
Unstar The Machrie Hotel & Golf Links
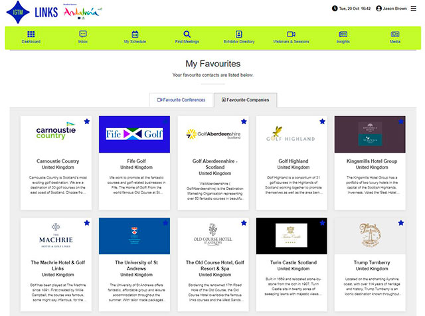pos(87,223)
